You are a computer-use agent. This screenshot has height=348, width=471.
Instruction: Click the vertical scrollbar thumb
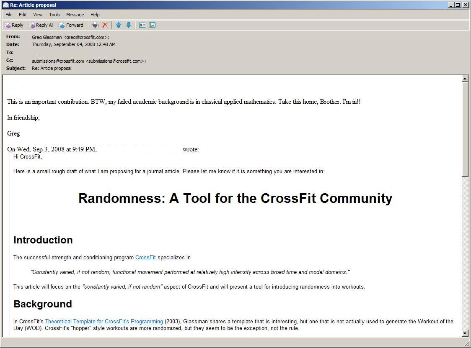[x=465, y=130]
